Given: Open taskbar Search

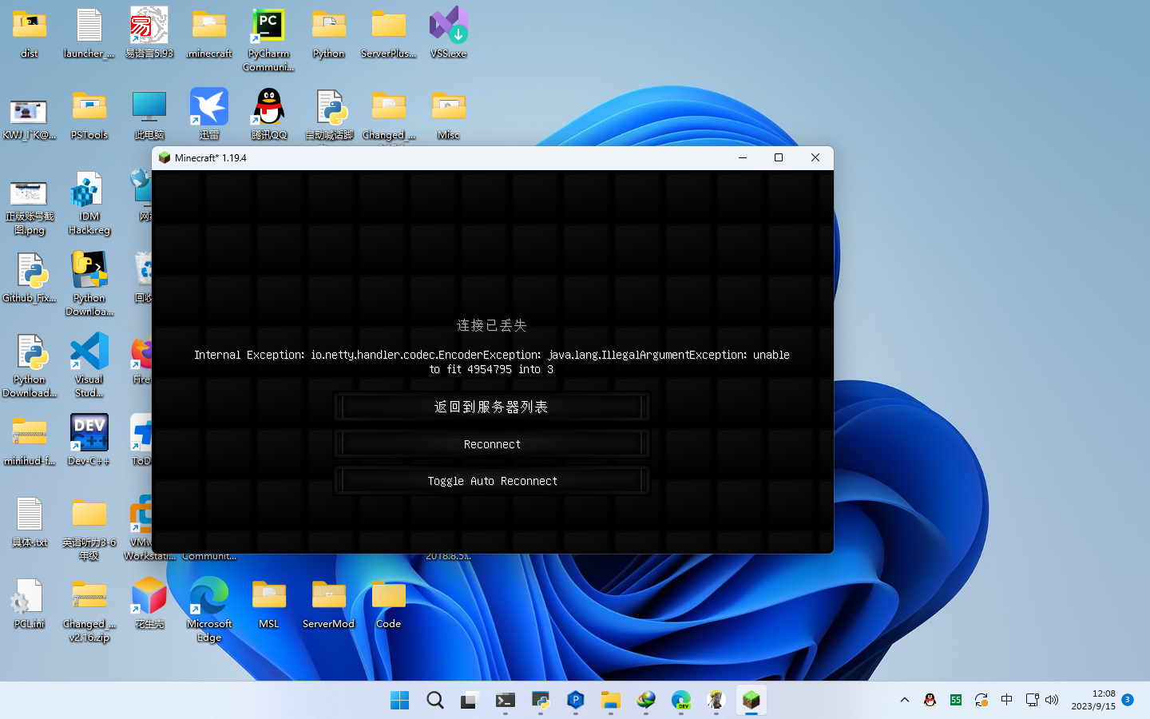Looking at the screenshot, I should 435,701.
